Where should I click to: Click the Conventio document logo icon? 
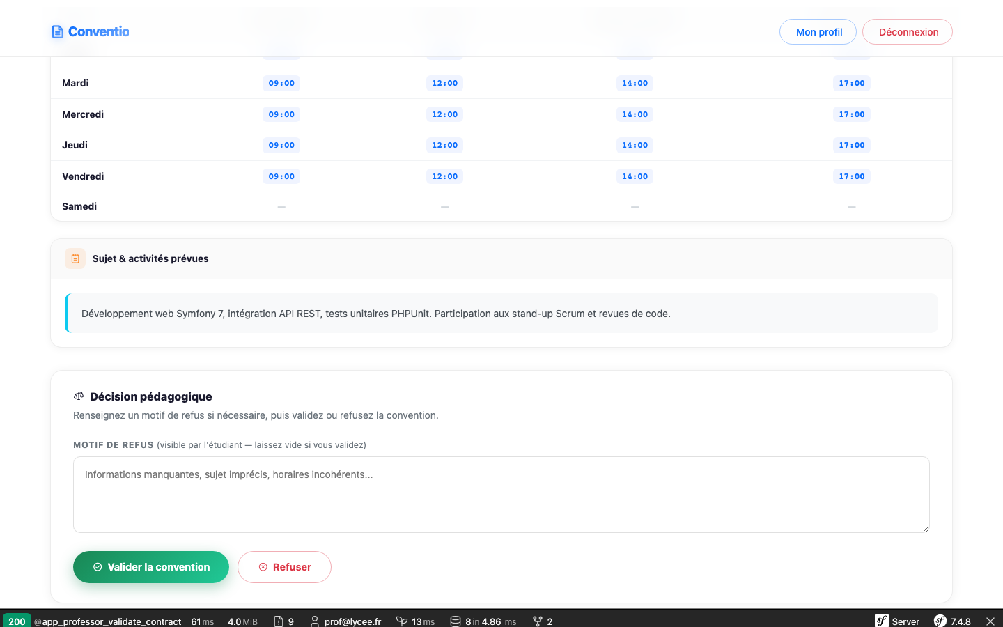click(58, 32)
